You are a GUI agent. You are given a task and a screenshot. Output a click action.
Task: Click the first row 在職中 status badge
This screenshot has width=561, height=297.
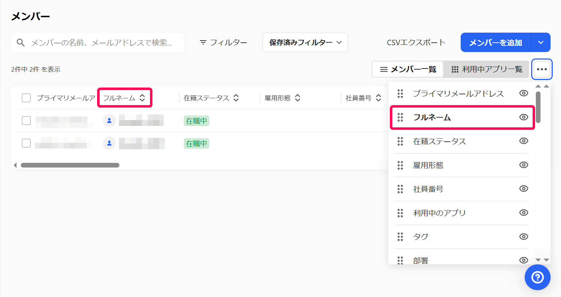[x=196, y=121]
